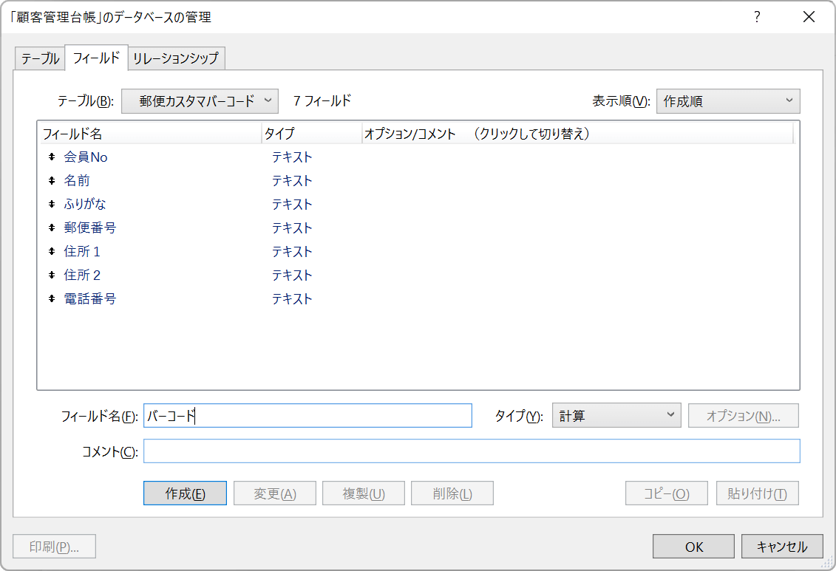The image size is (836, 571).
Task: Switch to the テーブル tab
Action: click(39, 58)
